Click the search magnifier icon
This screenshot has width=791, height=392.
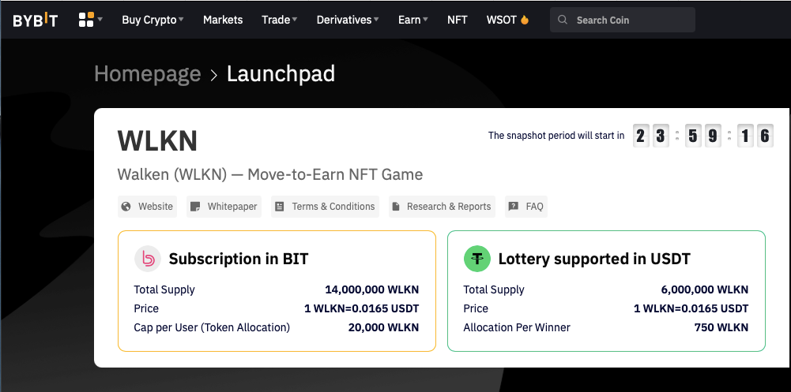tap(563, 21)
